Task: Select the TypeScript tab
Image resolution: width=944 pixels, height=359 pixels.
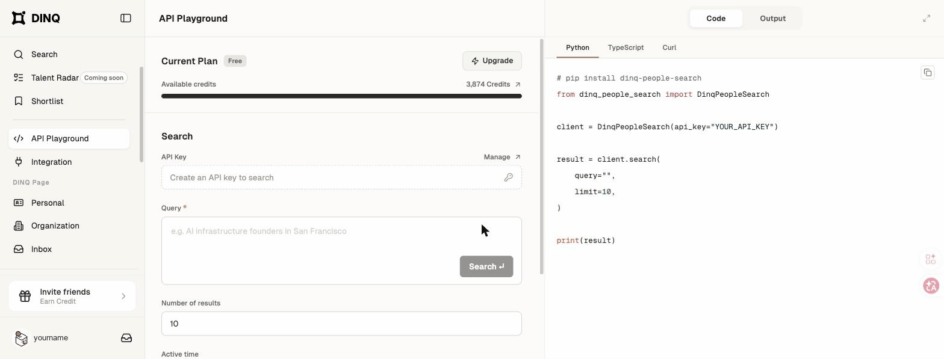Action: pos(626,48)
